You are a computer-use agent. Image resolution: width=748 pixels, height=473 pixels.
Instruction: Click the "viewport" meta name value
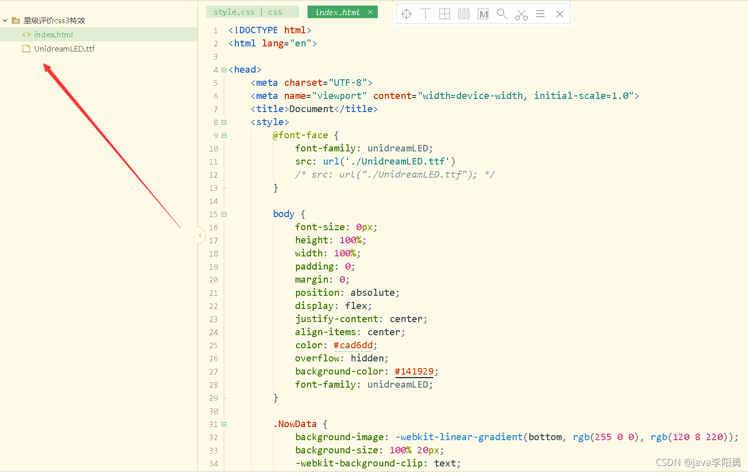(339, 96)
